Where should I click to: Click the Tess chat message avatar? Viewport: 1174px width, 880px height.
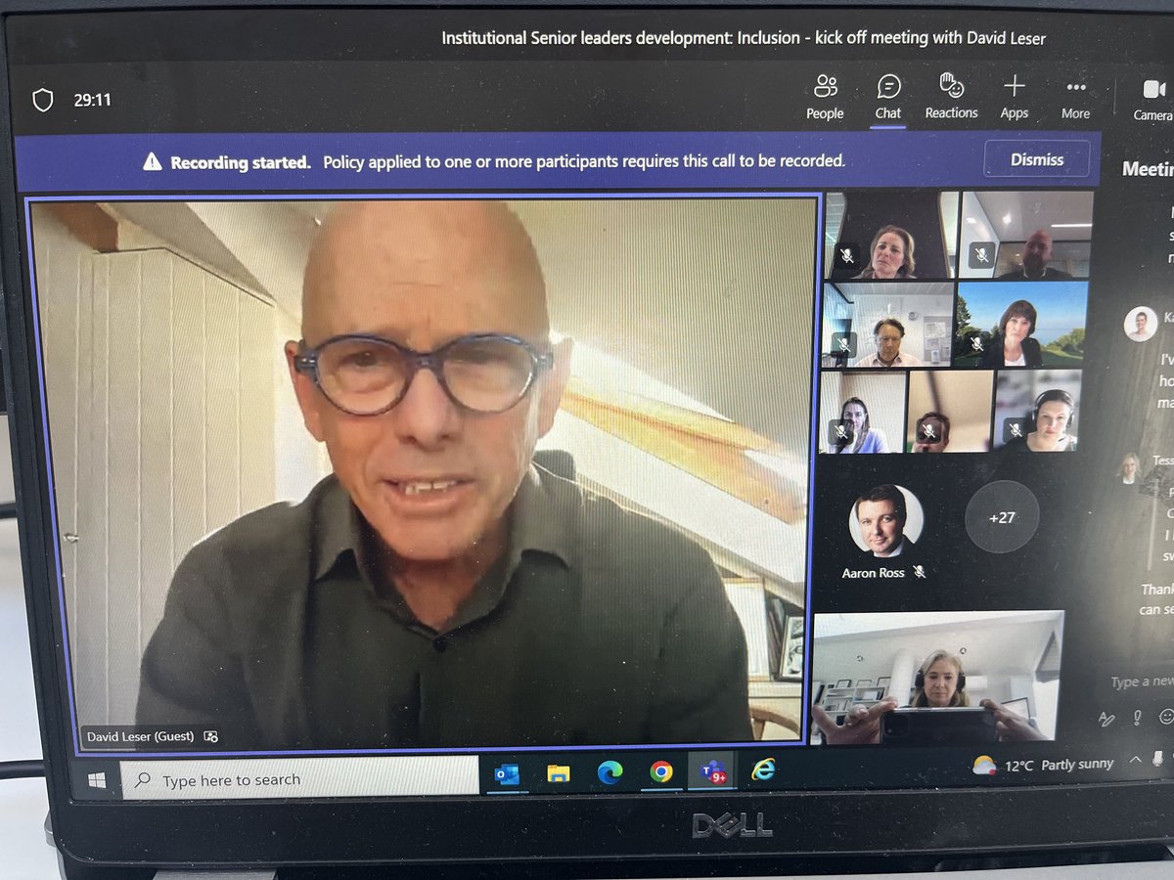(1130, 467)
